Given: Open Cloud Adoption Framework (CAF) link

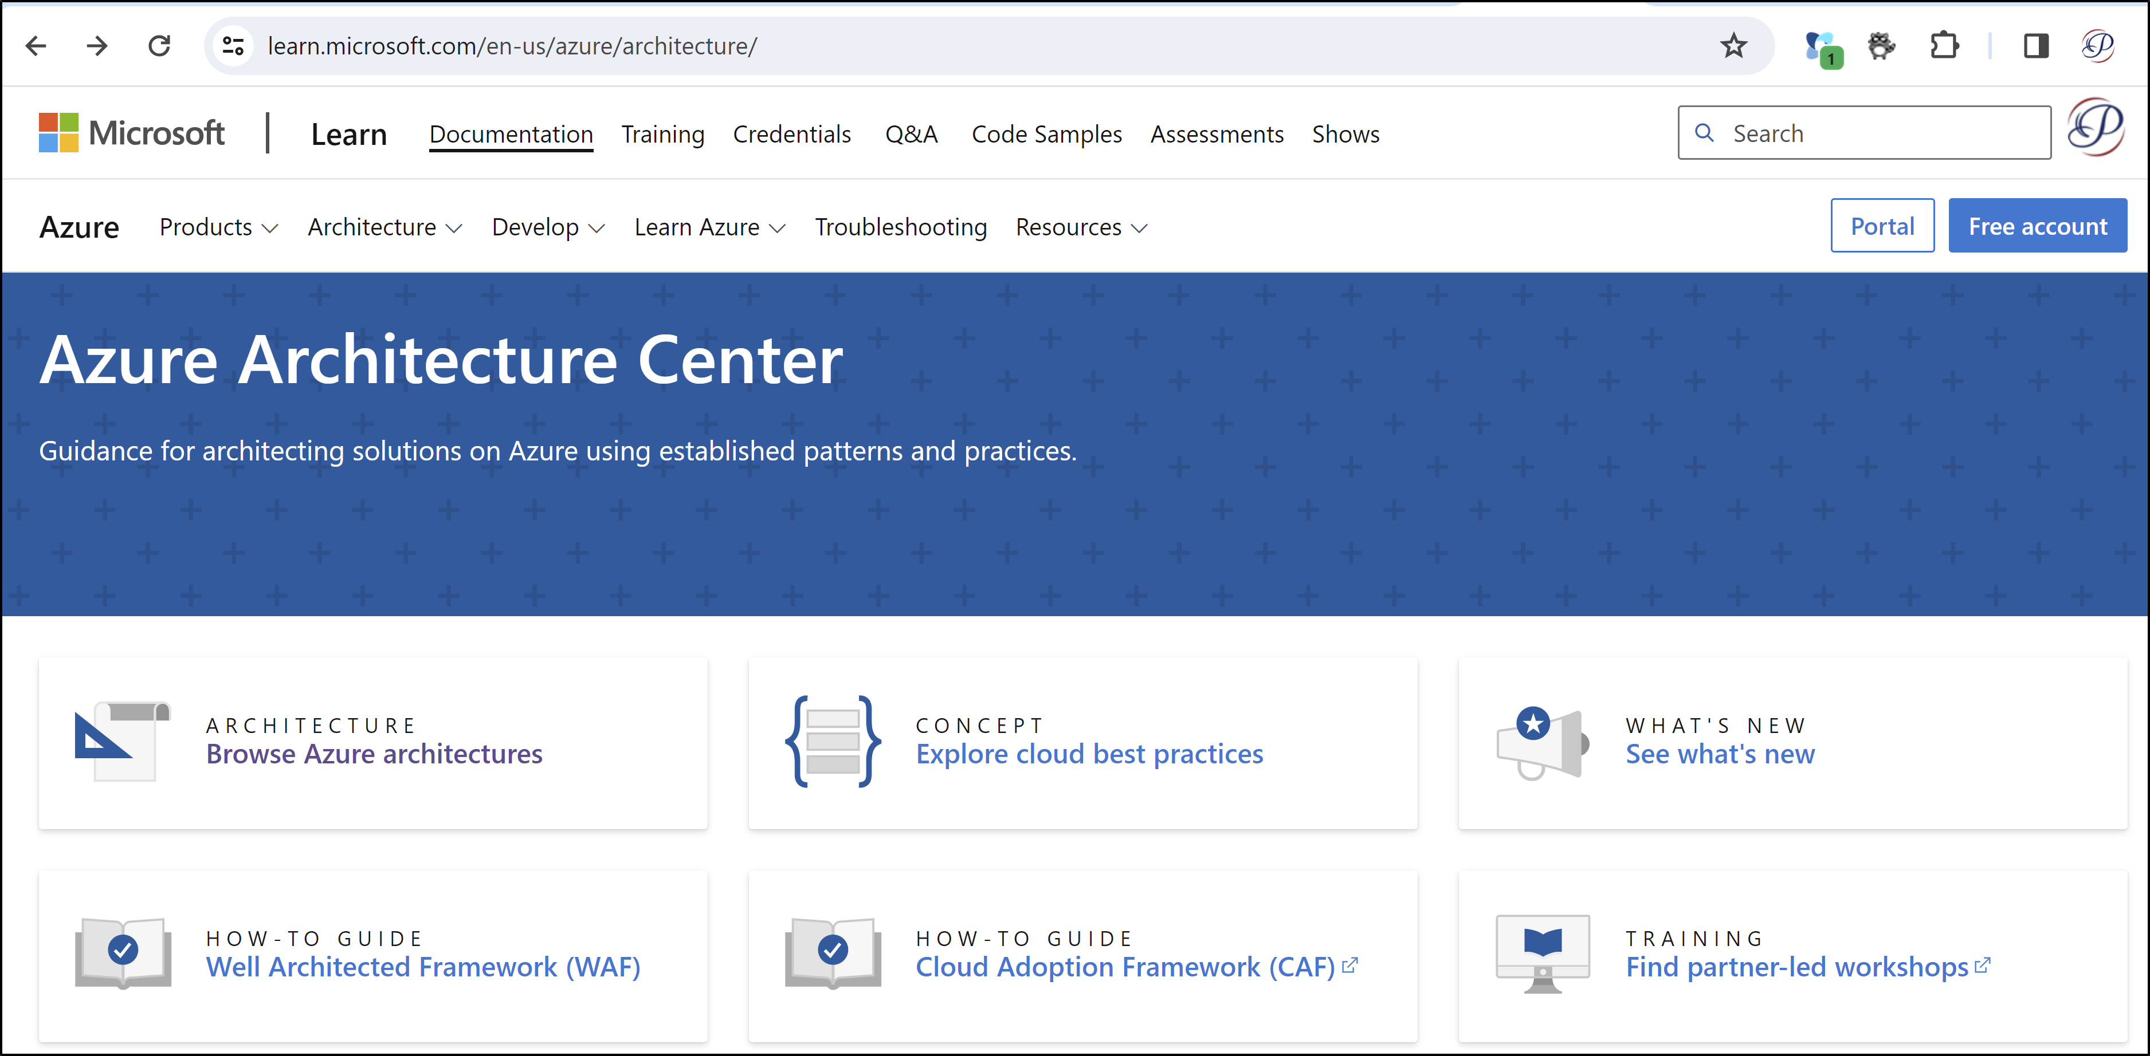Looking at the screenshot, I should click(1125, 967).
